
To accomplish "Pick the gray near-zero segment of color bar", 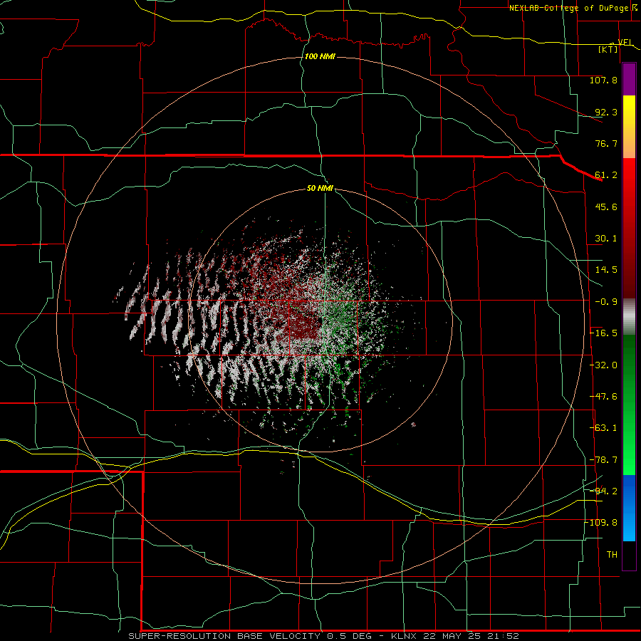I will (x=629, y=317).
